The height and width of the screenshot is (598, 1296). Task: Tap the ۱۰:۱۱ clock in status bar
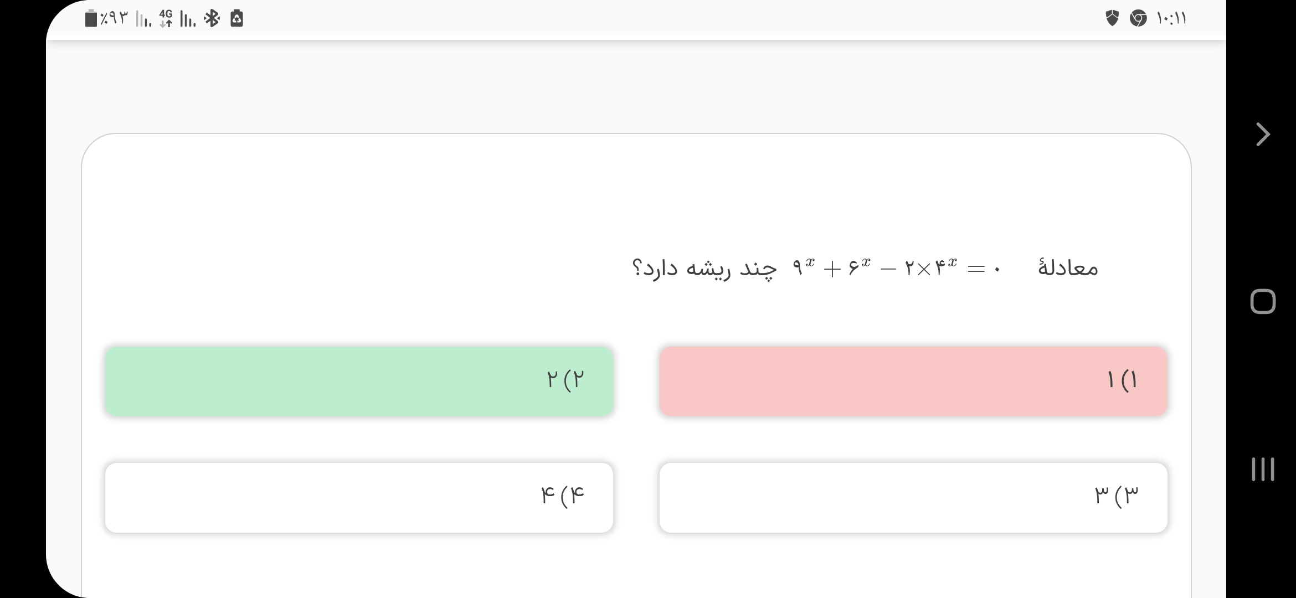(x=1171, y=19)
